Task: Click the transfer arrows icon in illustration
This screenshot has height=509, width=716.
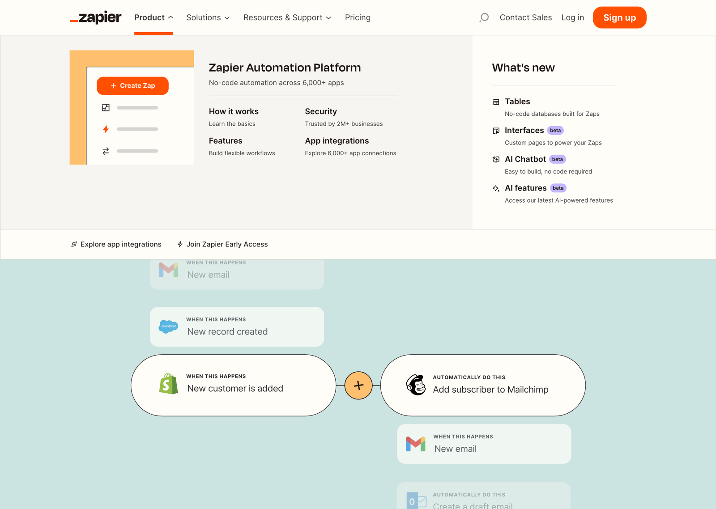Action: point(106,151)
